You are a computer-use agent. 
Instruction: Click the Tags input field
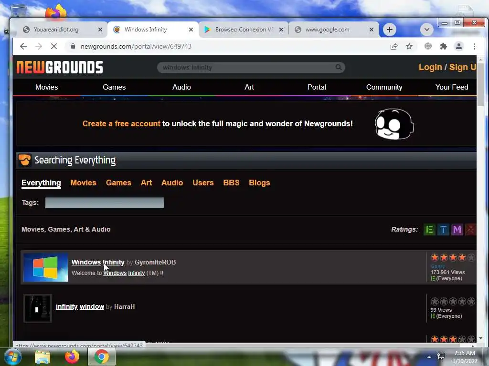click(105, 203)
